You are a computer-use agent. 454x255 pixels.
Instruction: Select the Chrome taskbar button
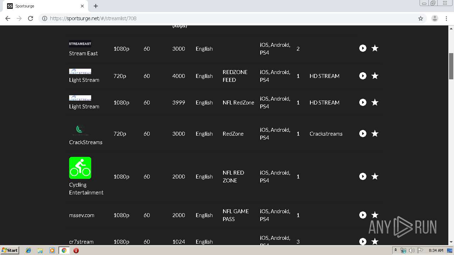click(x=64, y=250)
